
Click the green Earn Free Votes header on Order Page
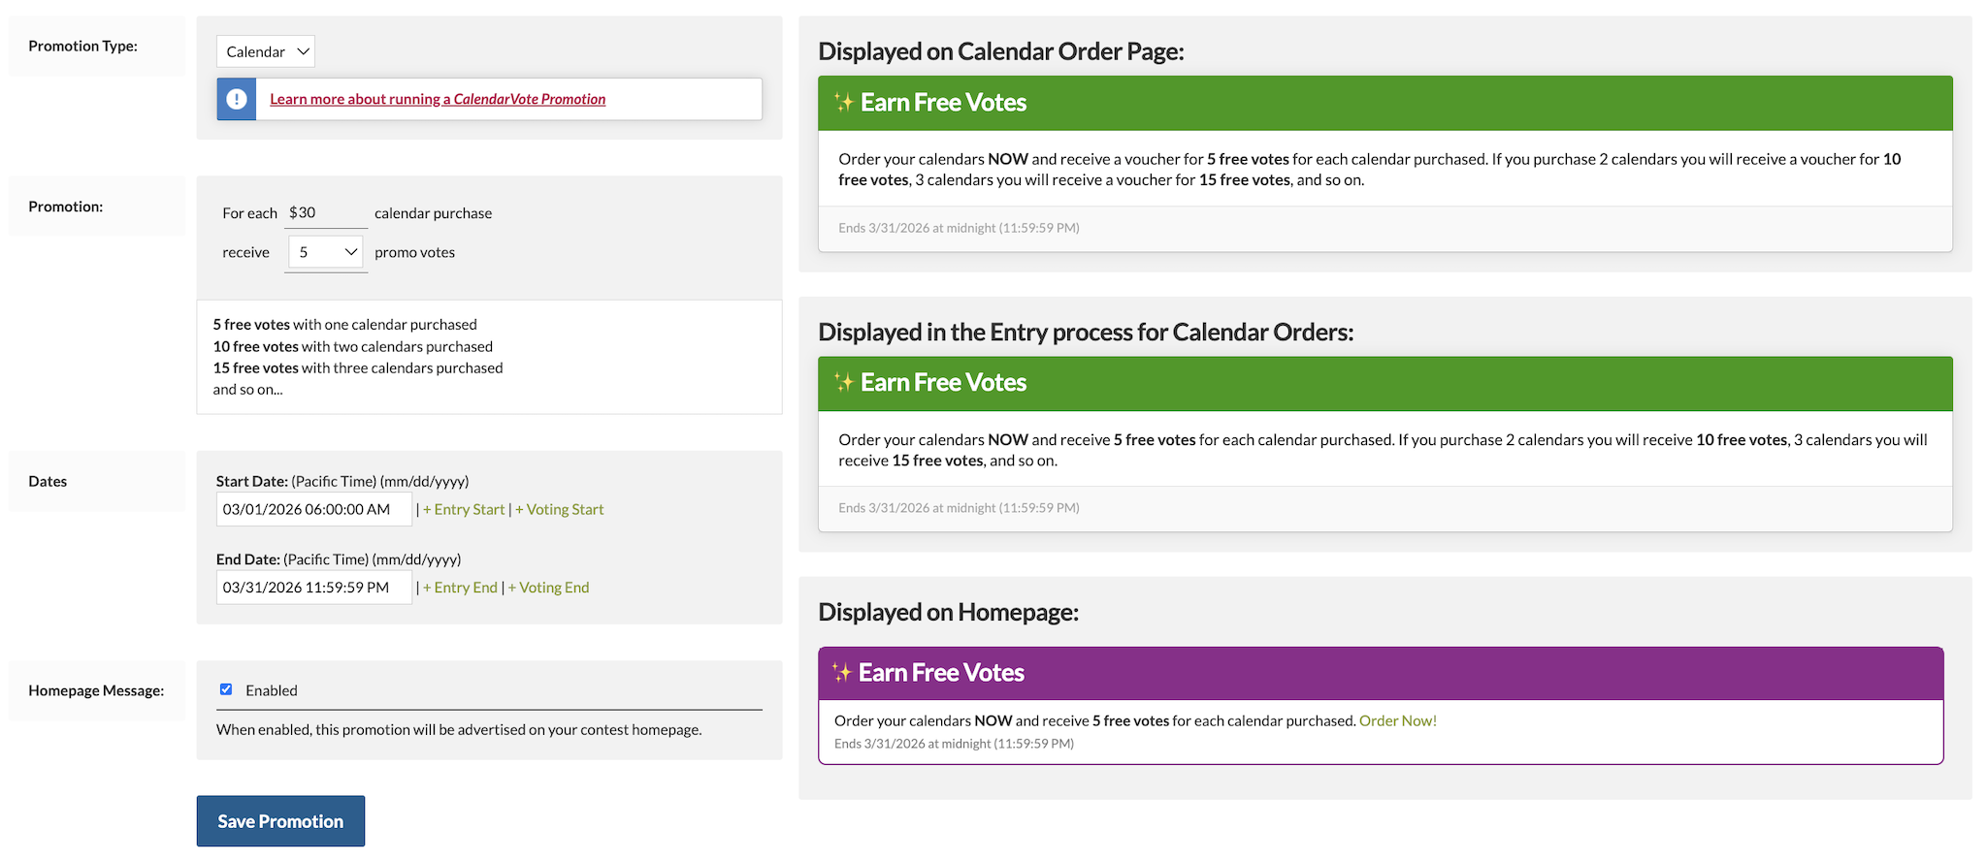[x=1385, y=103]
